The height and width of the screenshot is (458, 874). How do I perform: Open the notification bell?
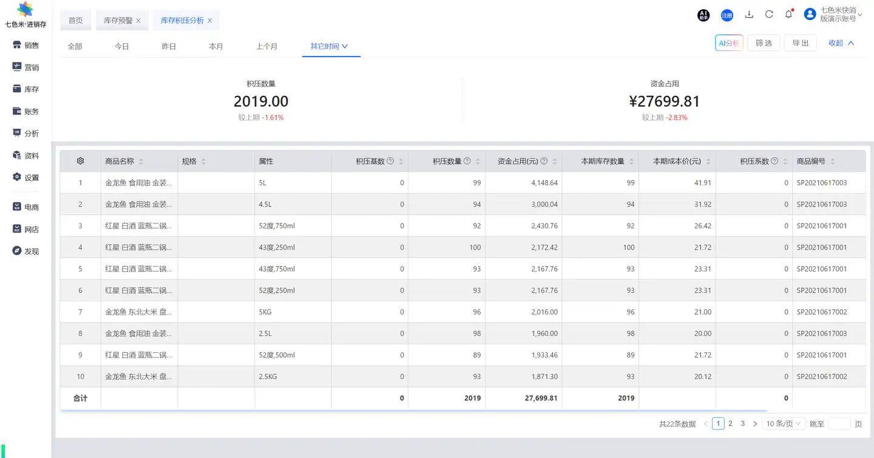tap(788, 15)
